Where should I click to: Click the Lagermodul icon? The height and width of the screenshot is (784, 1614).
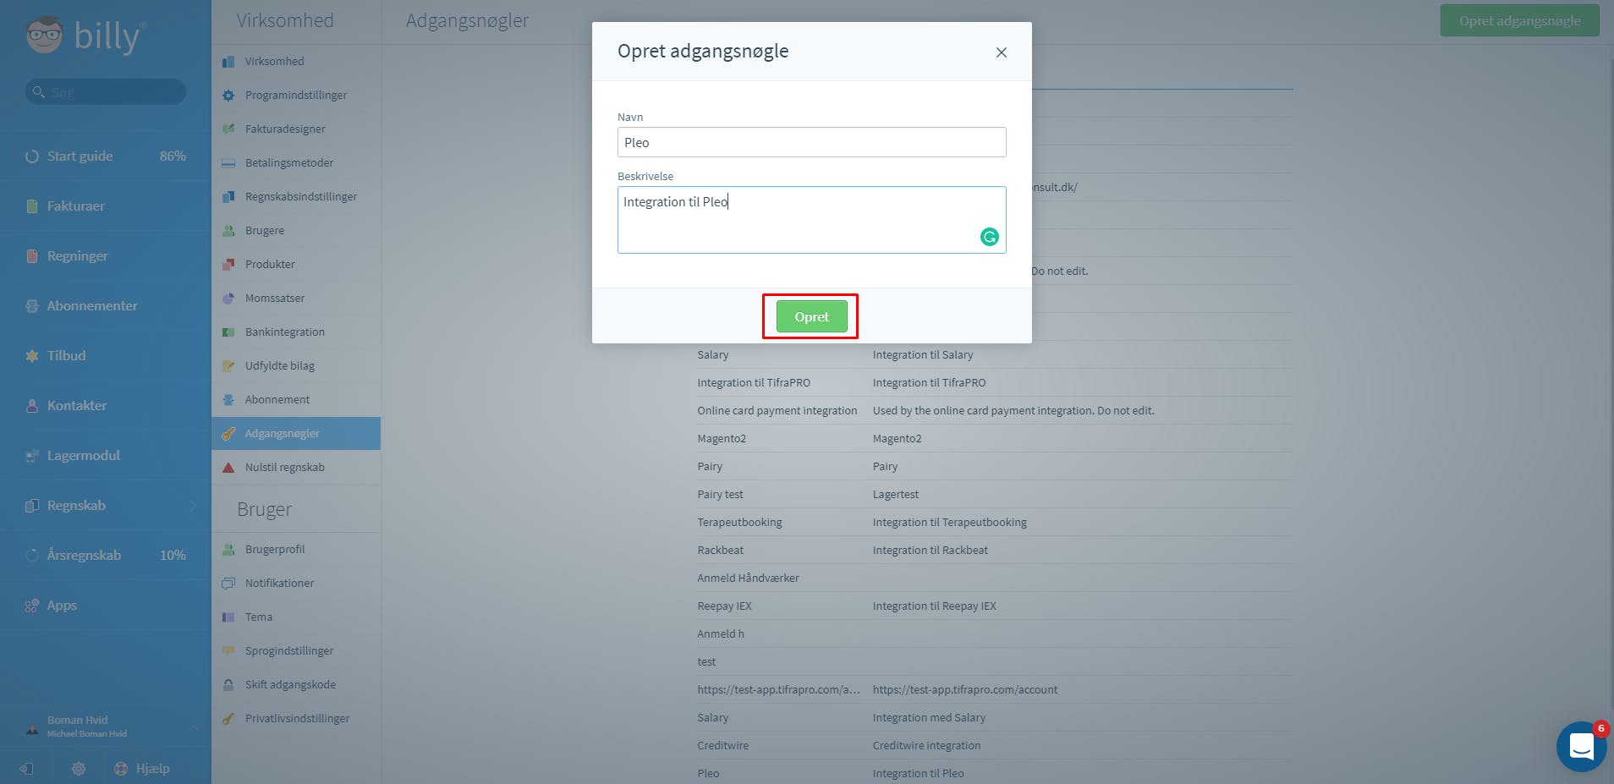32,456
